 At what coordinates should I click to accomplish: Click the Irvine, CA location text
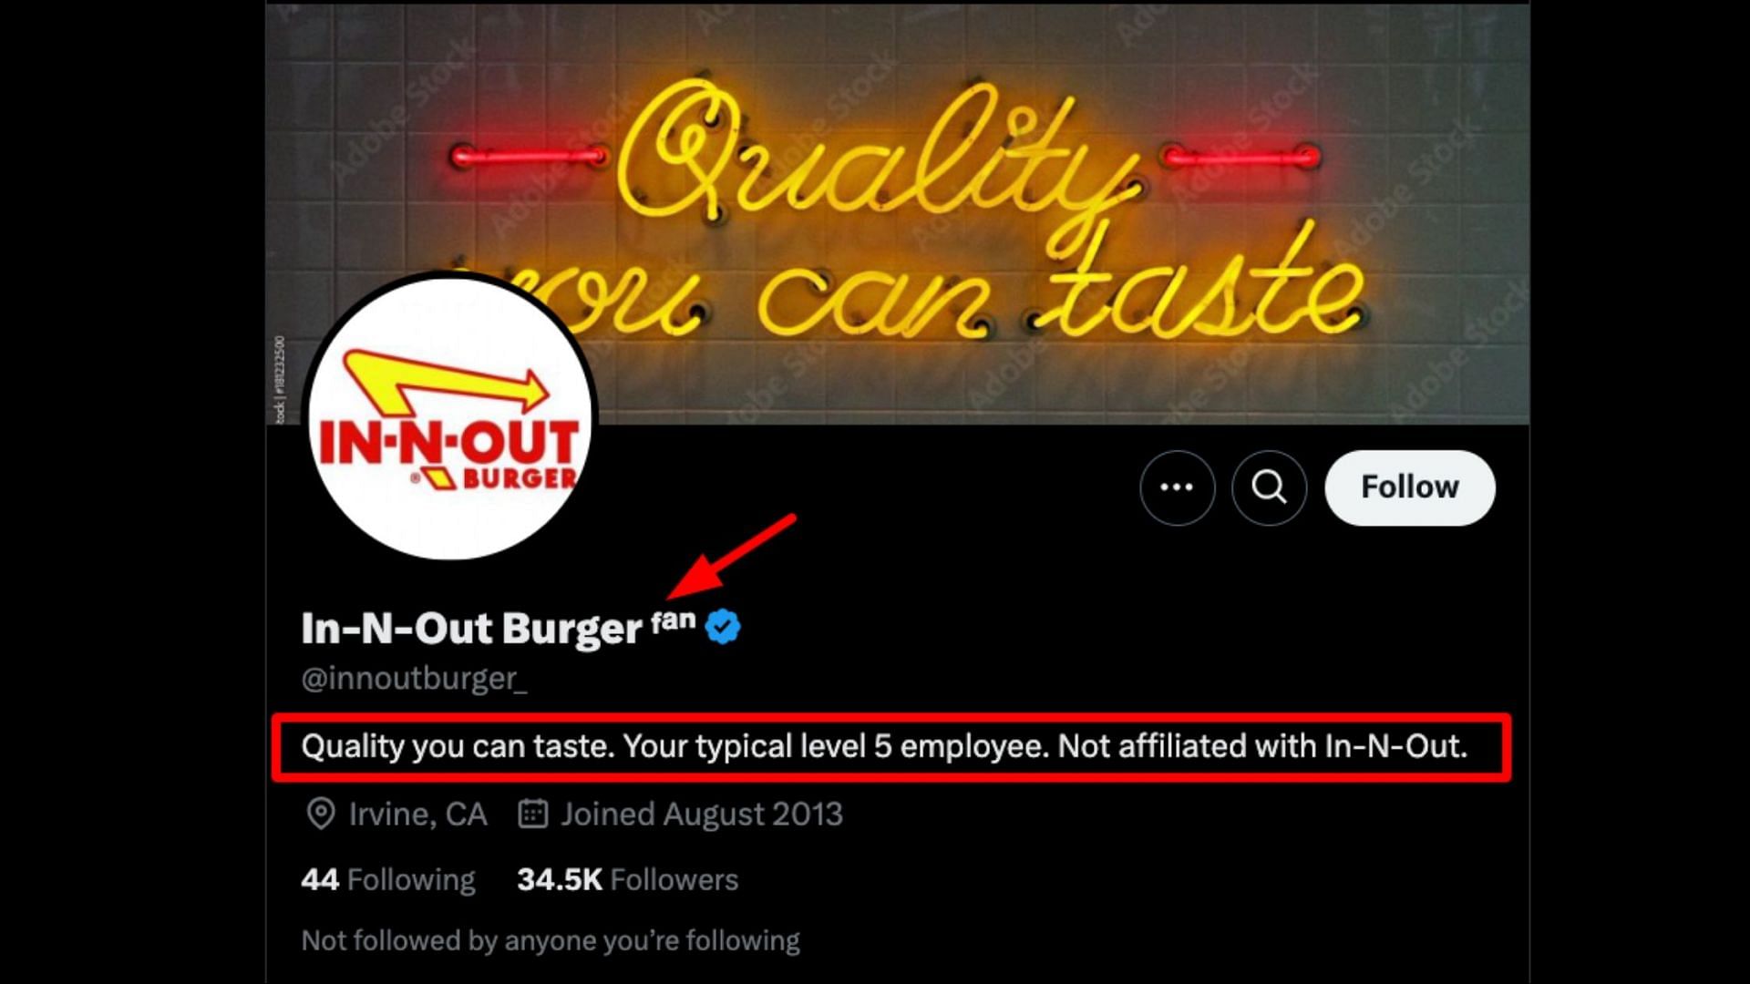[x=417, y=814]
